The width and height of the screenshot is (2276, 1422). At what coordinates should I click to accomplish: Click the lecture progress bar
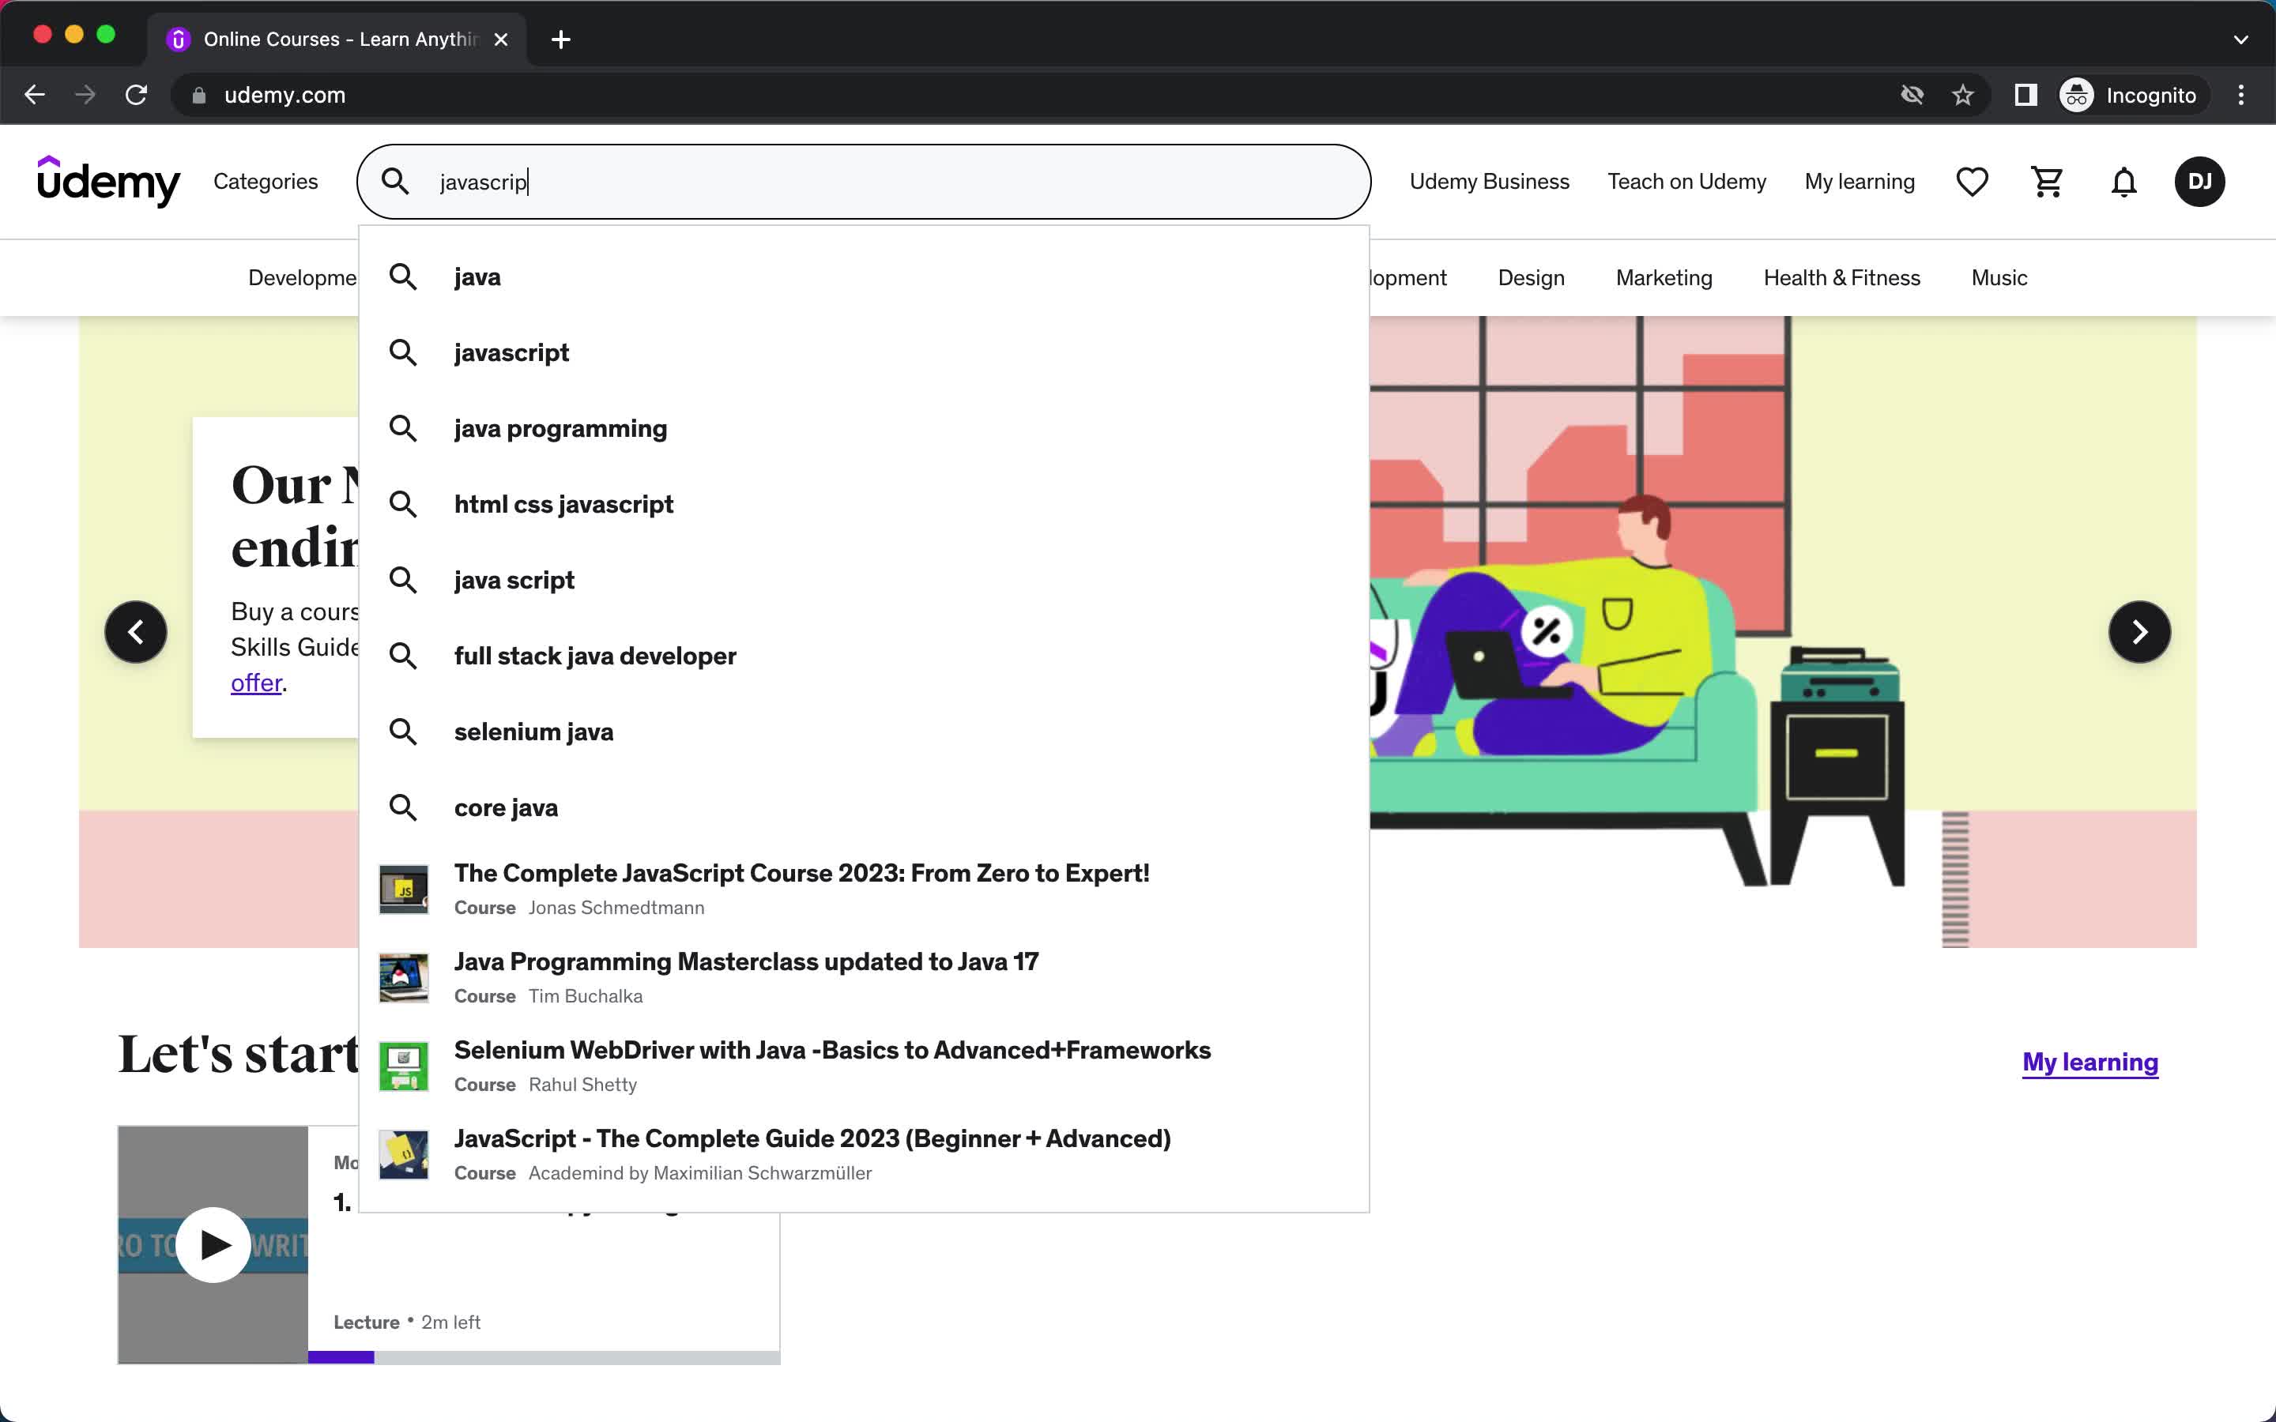pyautogui.click(x=544, y=1357)
